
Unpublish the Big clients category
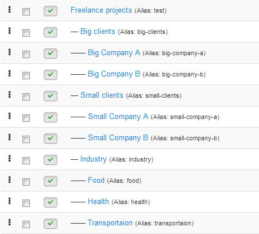[51, 32]
